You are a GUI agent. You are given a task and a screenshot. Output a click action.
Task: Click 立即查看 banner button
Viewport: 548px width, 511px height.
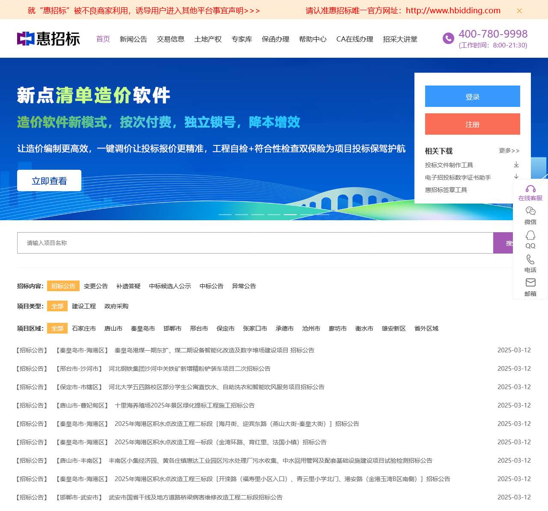coord(49,180)
